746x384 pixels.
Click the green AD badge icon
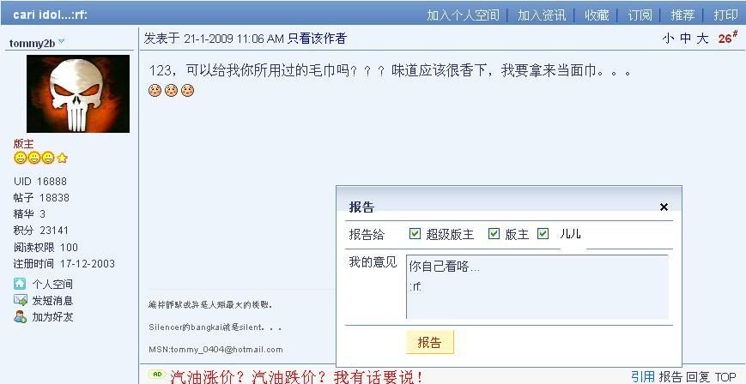pos(157,374)
